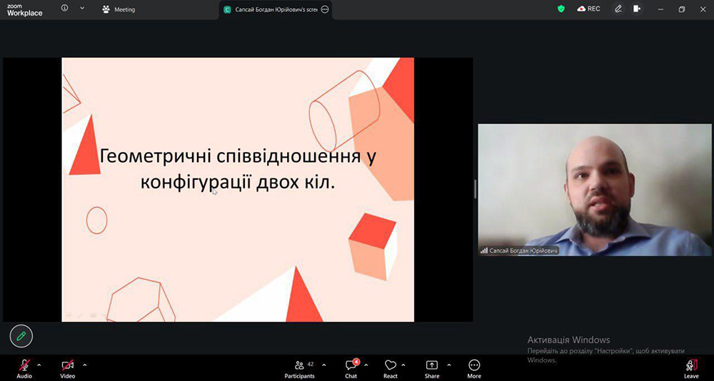Leave the meeting

[691, 366]
